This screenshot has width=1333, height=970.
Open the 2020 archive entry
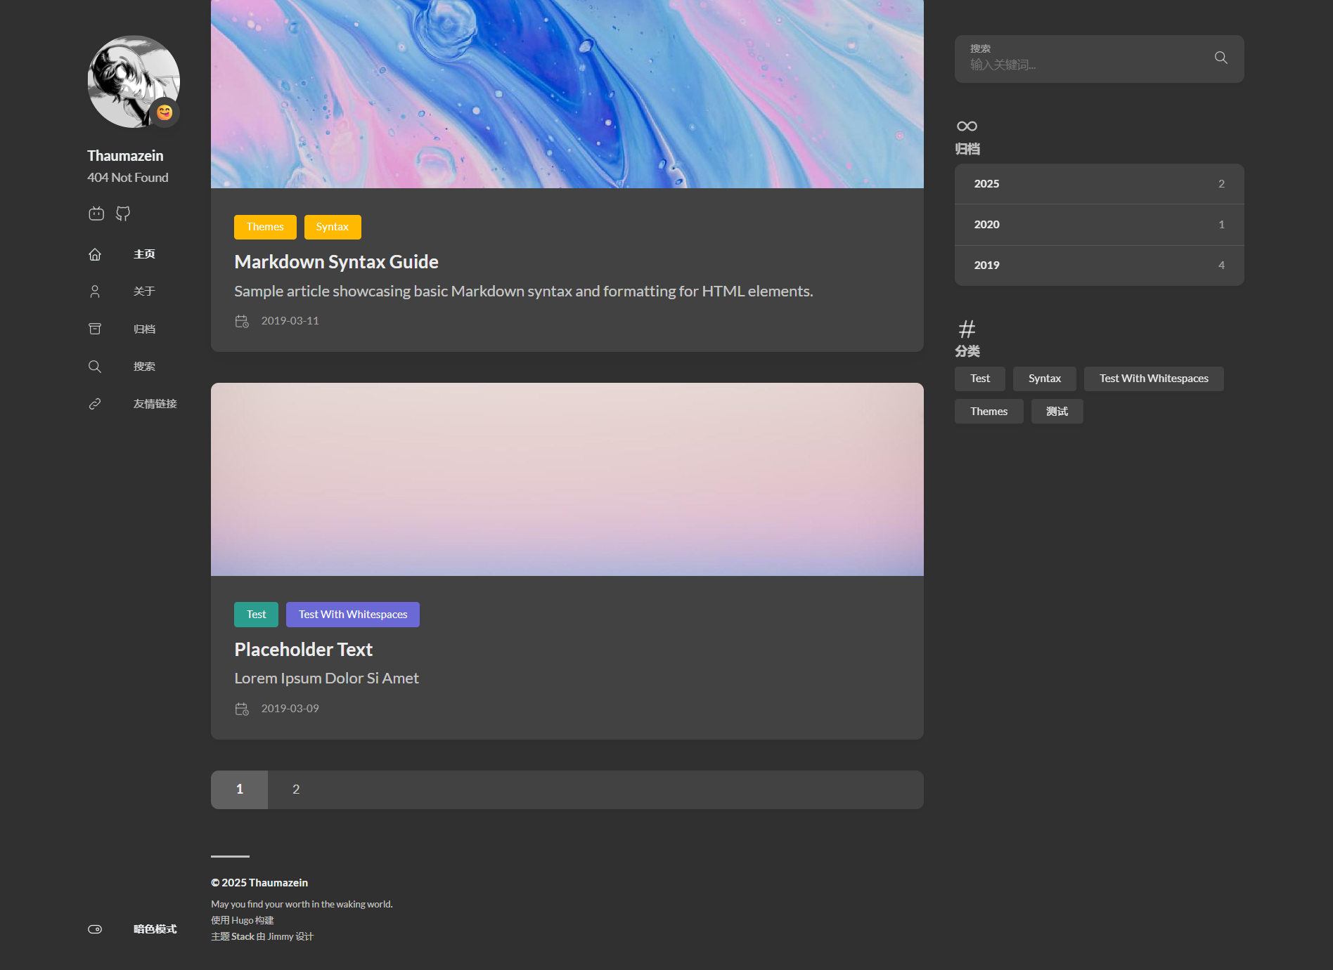click(x=1099, y=225)
